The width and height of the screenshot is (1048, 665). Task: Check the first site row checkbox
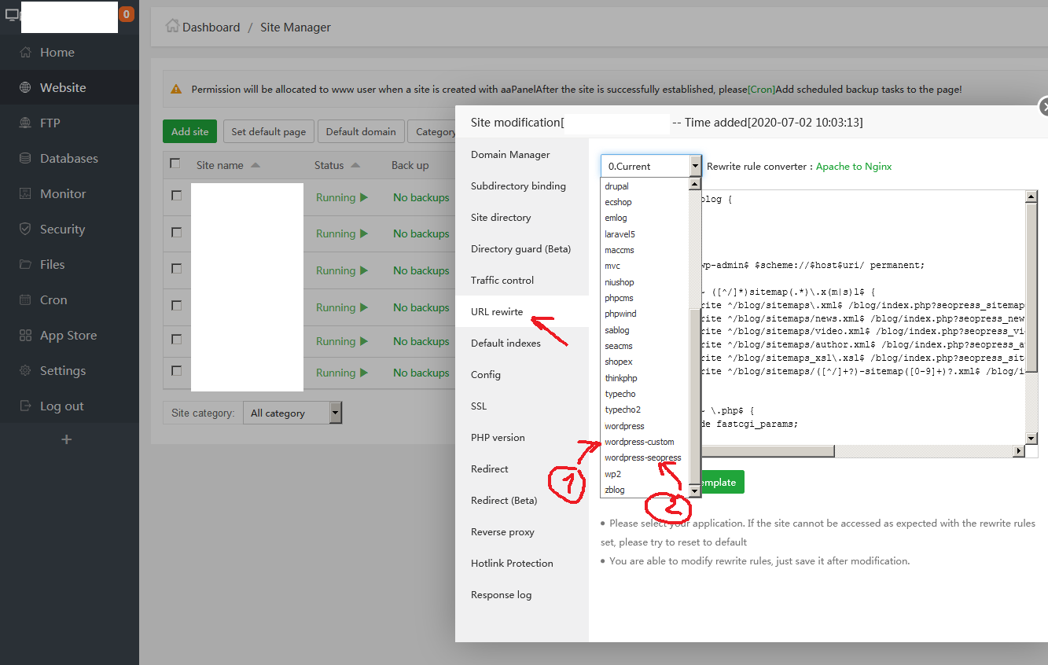click(176, 196)
